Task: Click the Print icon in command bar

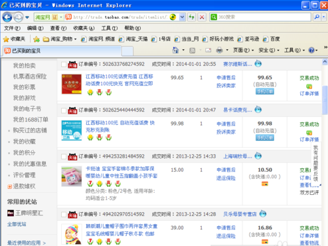Action: (x=219, y=51)
